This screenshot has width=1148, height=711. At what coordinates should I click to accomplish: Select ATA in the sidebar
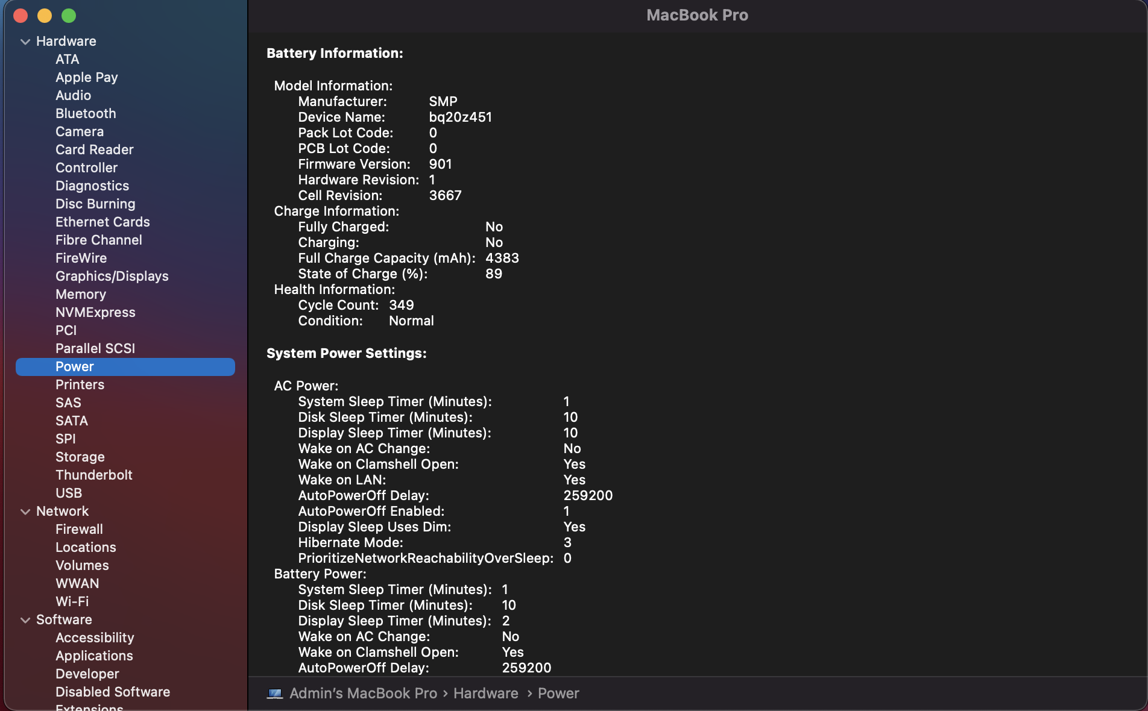68,59
